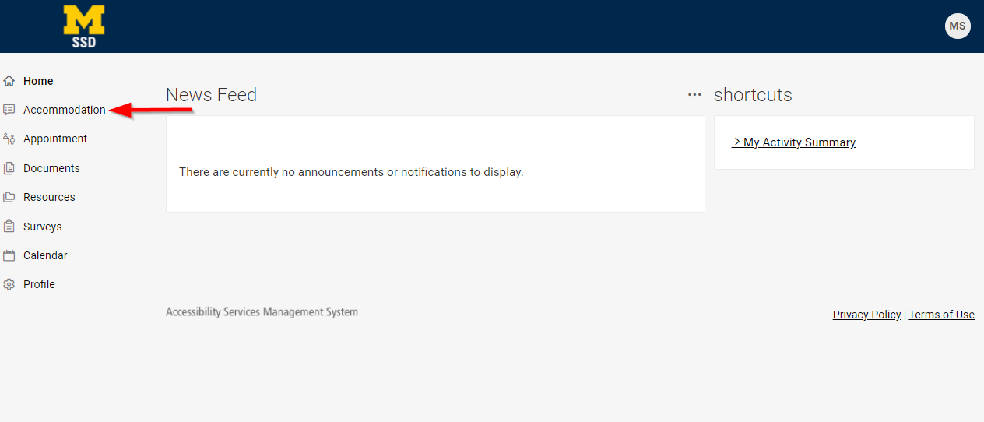This screenshot has width=984, height=422.
Task: Open the Accommodation menu item
Action: coord(65,110)
